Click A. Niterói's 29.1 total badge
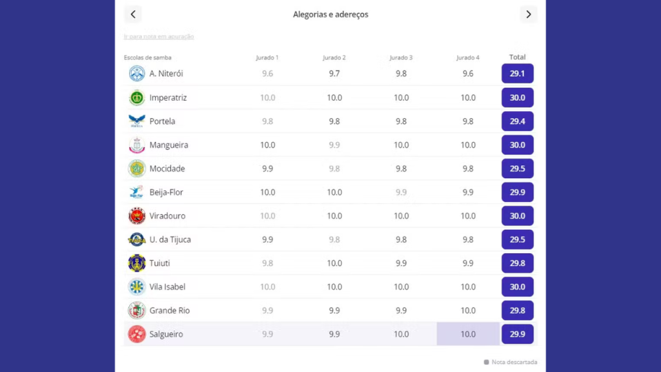The width and height of the screenshot is (661, 372). (517, 74)
